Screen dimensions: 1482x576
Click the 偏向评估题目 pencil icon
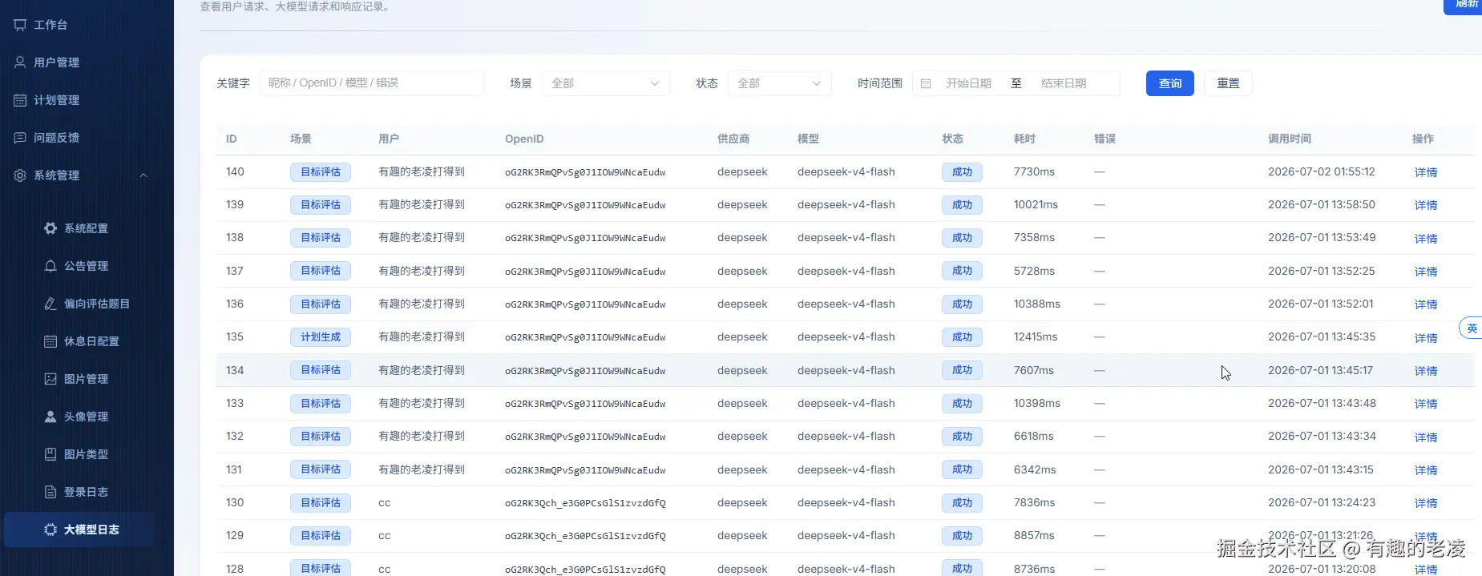point(50,304)
